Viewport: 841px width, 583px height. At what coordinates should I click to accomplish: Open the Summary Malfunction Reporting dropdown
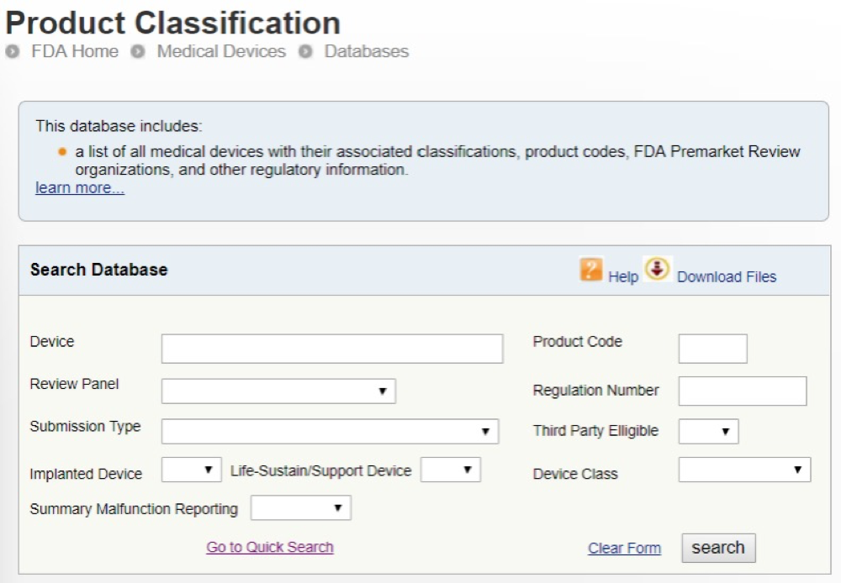pos(300,508)
